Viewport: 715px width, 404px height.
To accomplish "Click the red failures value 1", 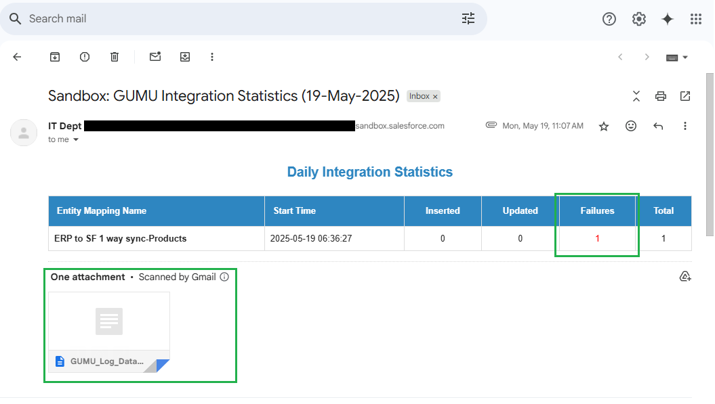I will (x=597, y=239).
